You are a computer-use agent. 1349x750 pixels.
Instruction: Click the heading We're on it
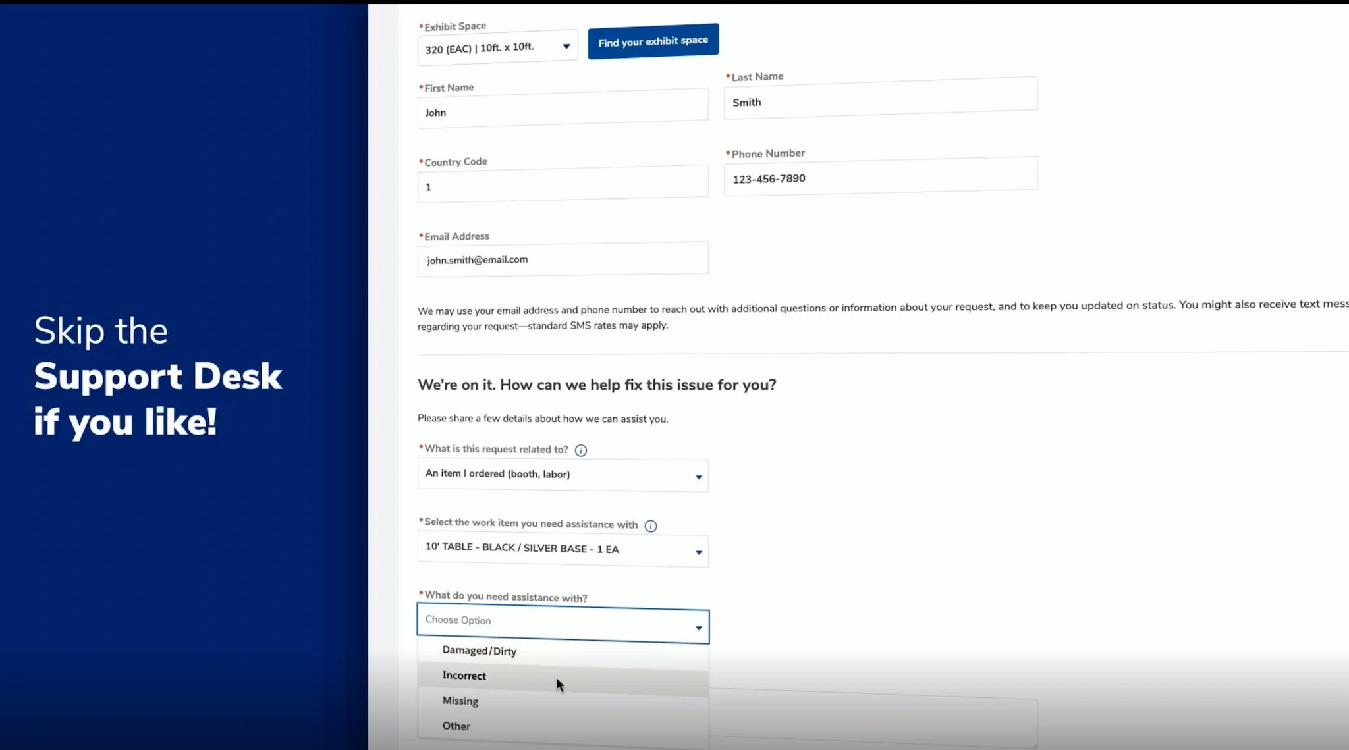pos(597,385)
